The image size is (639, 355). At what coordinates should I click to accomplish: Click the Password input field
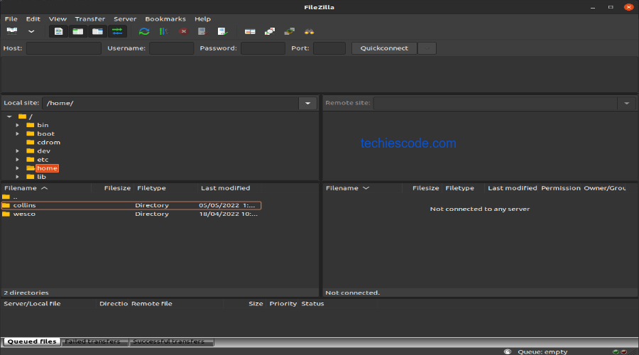263,48
